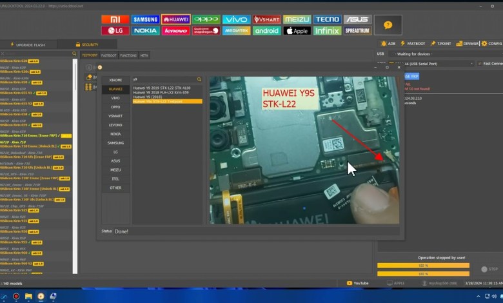Select SAMSUNG in testpoint brand list
This screenshot has height=303, width=503.
(x=115, y=143)
